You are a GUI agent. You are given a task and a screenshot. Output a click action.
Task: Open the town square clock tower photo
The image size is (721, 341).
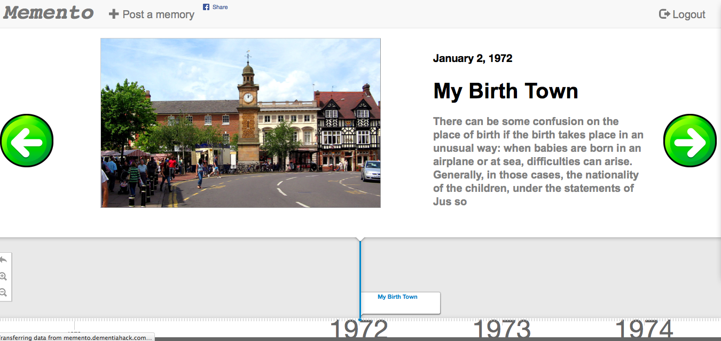pos(240,123)
